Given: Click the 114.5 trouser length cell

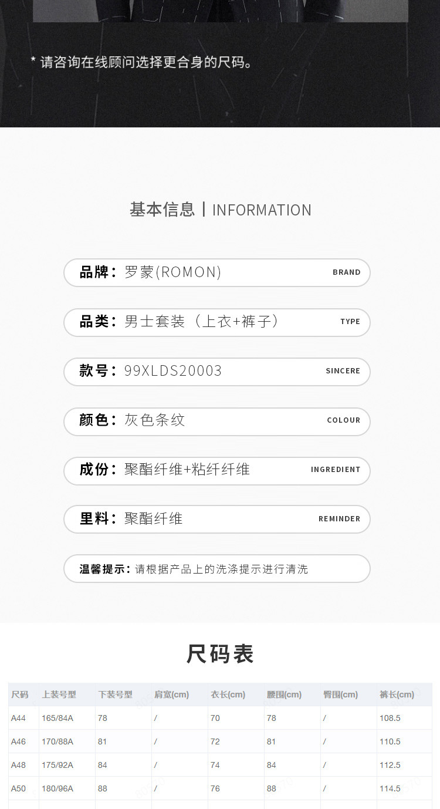Looking at the screenshot, I should click(390, 788).
